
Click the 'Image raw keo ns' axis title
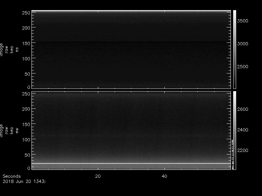[x=9, y=50]
